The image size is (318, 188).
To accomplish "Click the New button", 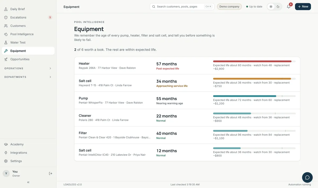I will tap(303, 7).
